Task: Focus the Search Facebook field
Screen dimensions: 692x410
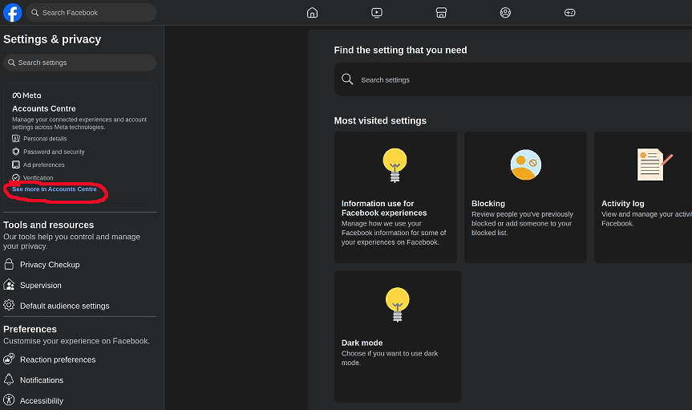Action: click(91, 12)
